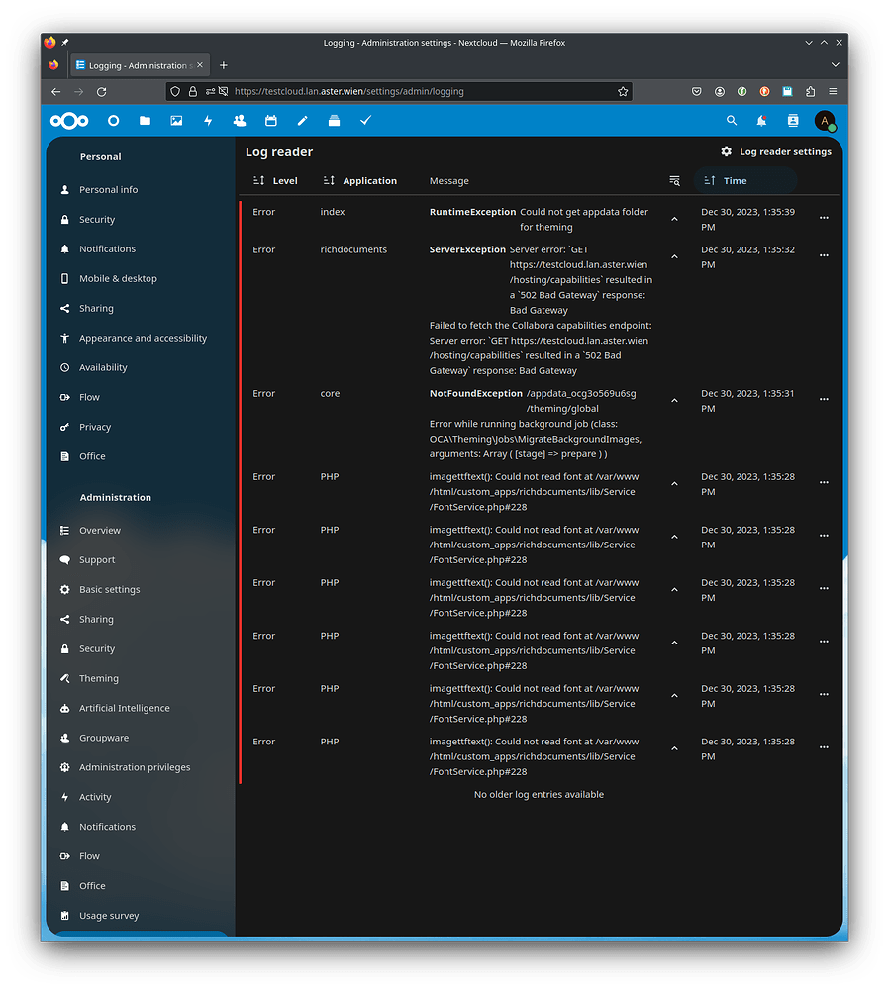Open your account avatar menu
The image size is (889, 990).
click(x=824, y=120)
